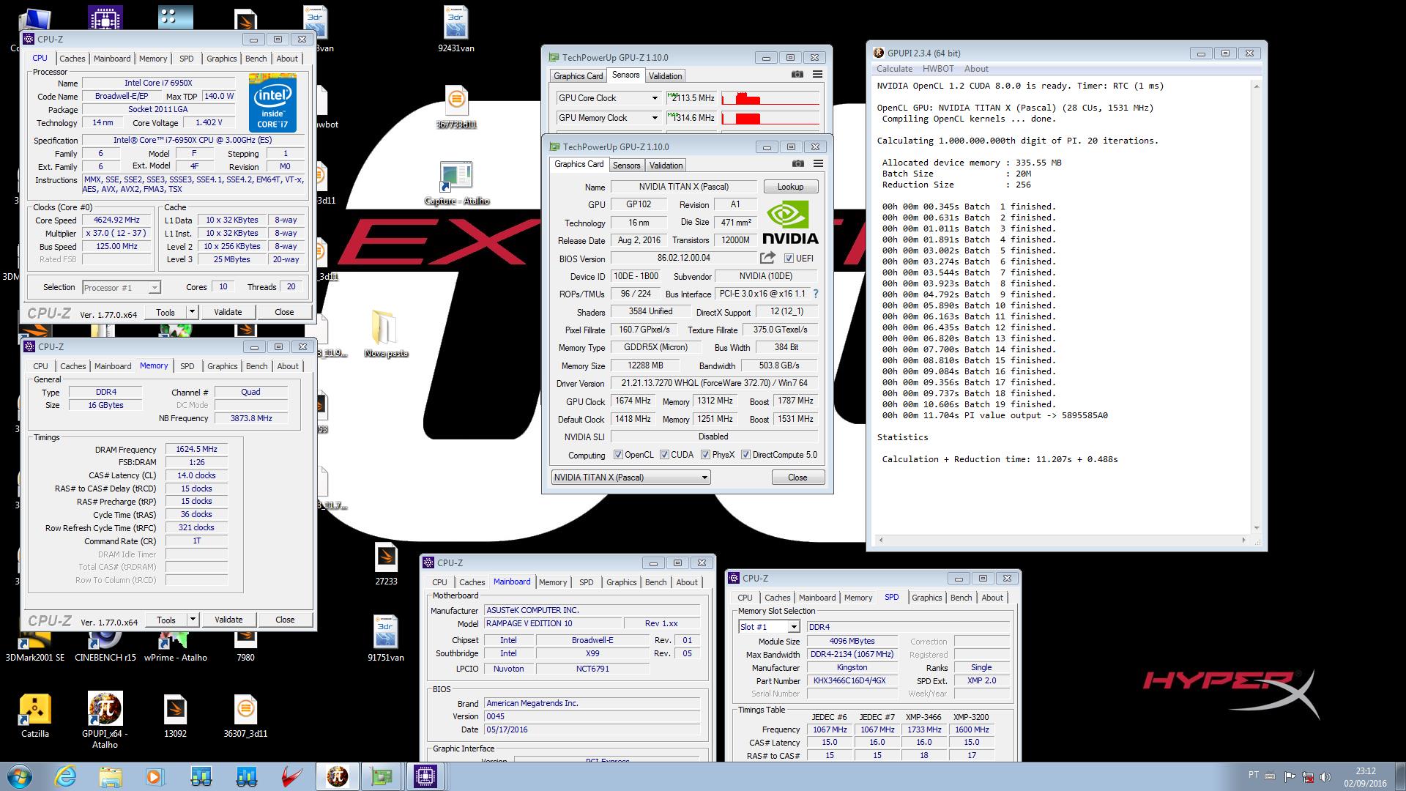Open hamburger menu in GPU-Z Sensors window
Screen dimensions: 1406x791
coord(817,75)
